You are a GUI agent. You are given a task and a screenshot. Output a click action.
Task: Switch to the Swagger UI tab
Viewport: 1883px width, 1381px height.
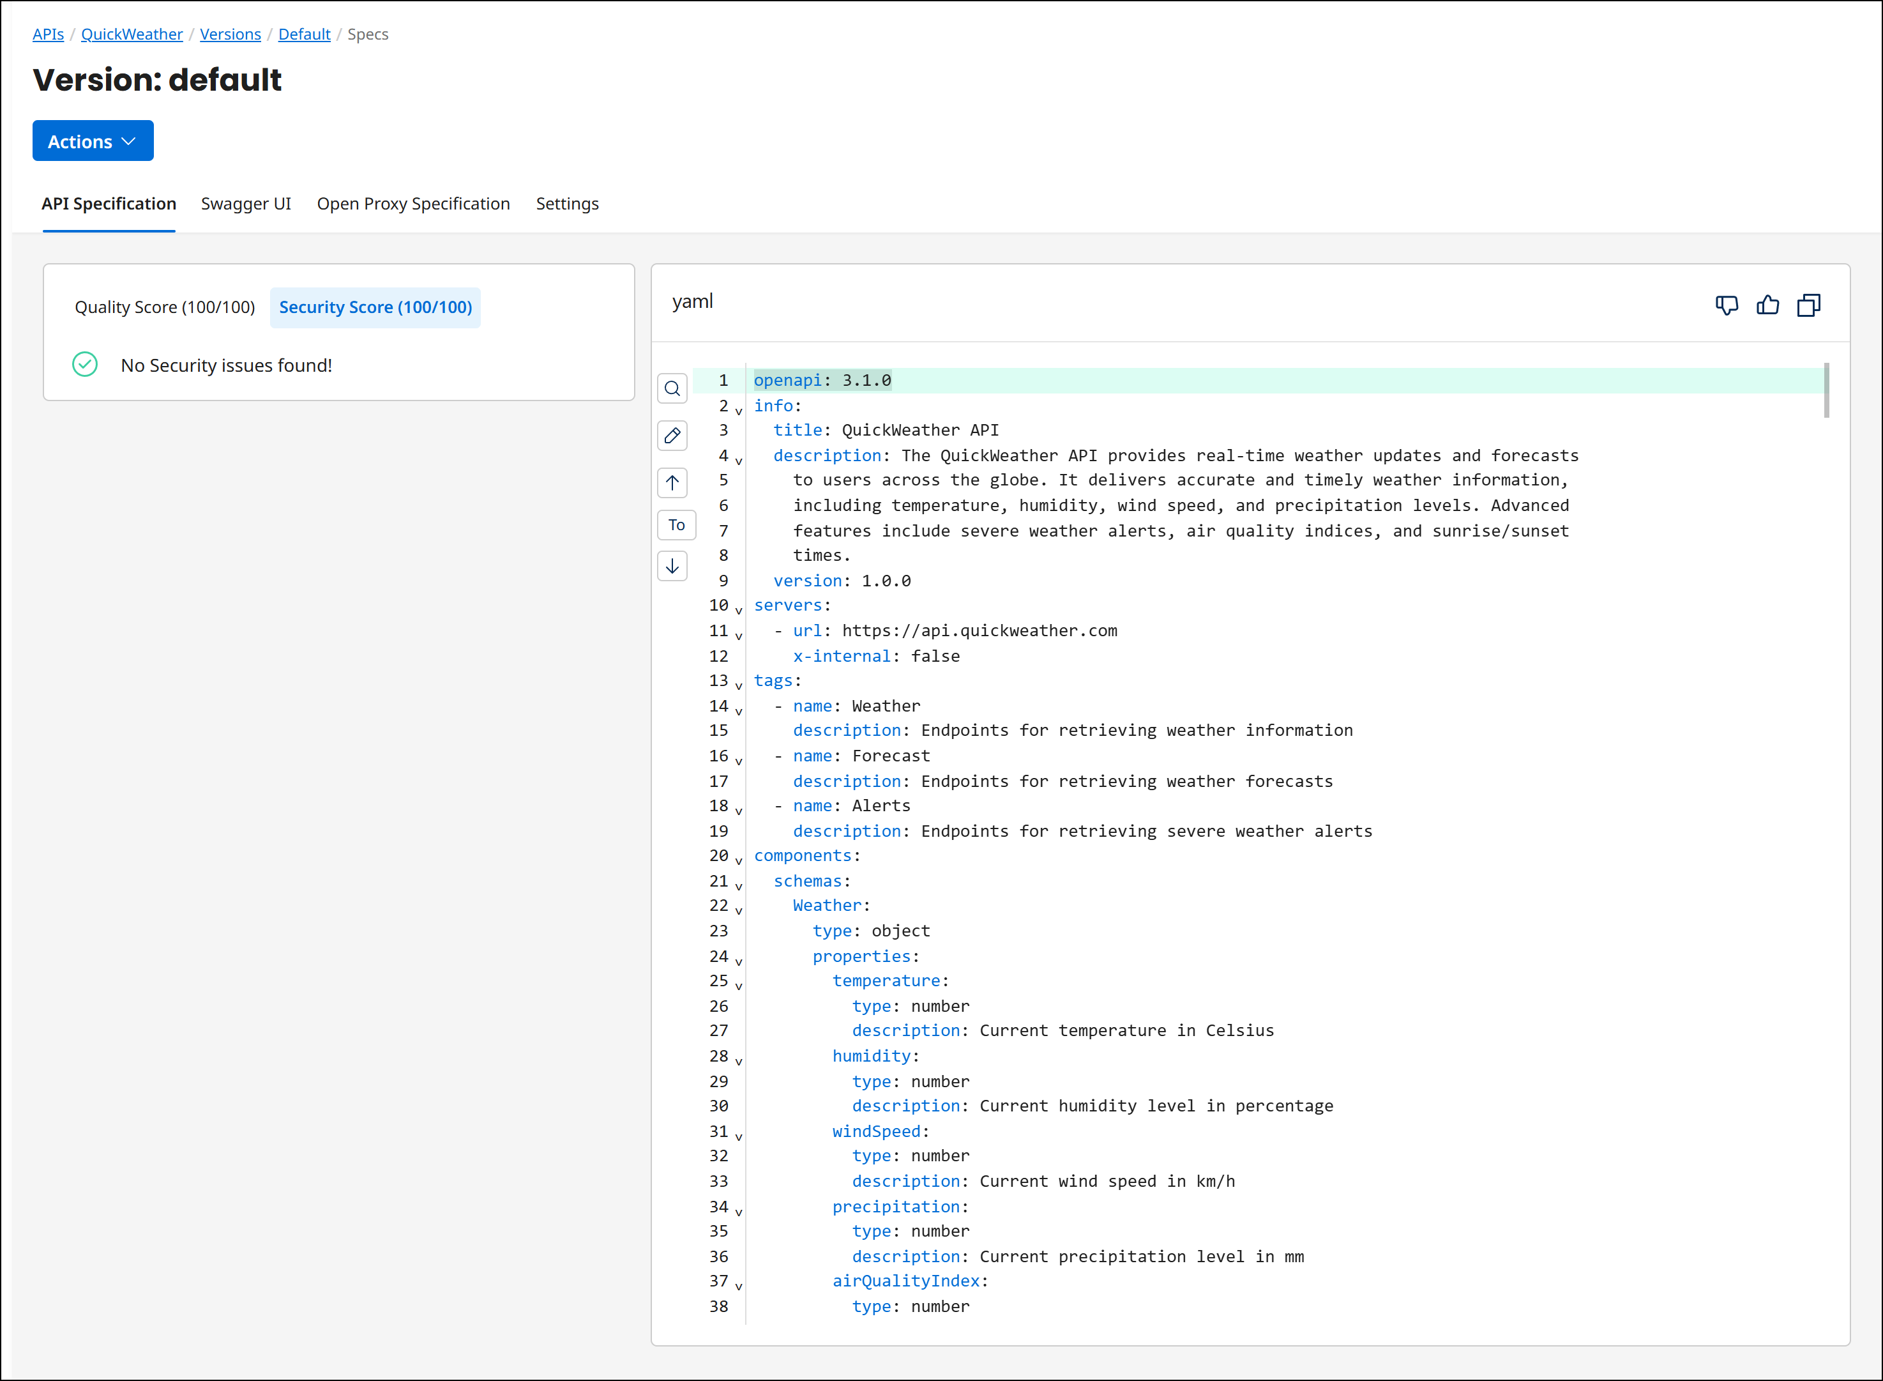[246, 204]
